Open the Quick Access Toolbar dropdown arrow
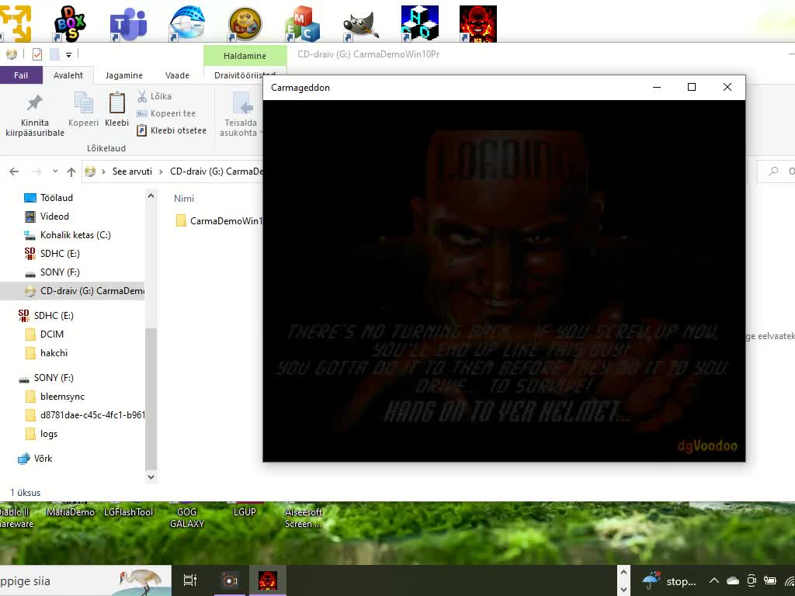795x596 pixels. tap(68, 54)
